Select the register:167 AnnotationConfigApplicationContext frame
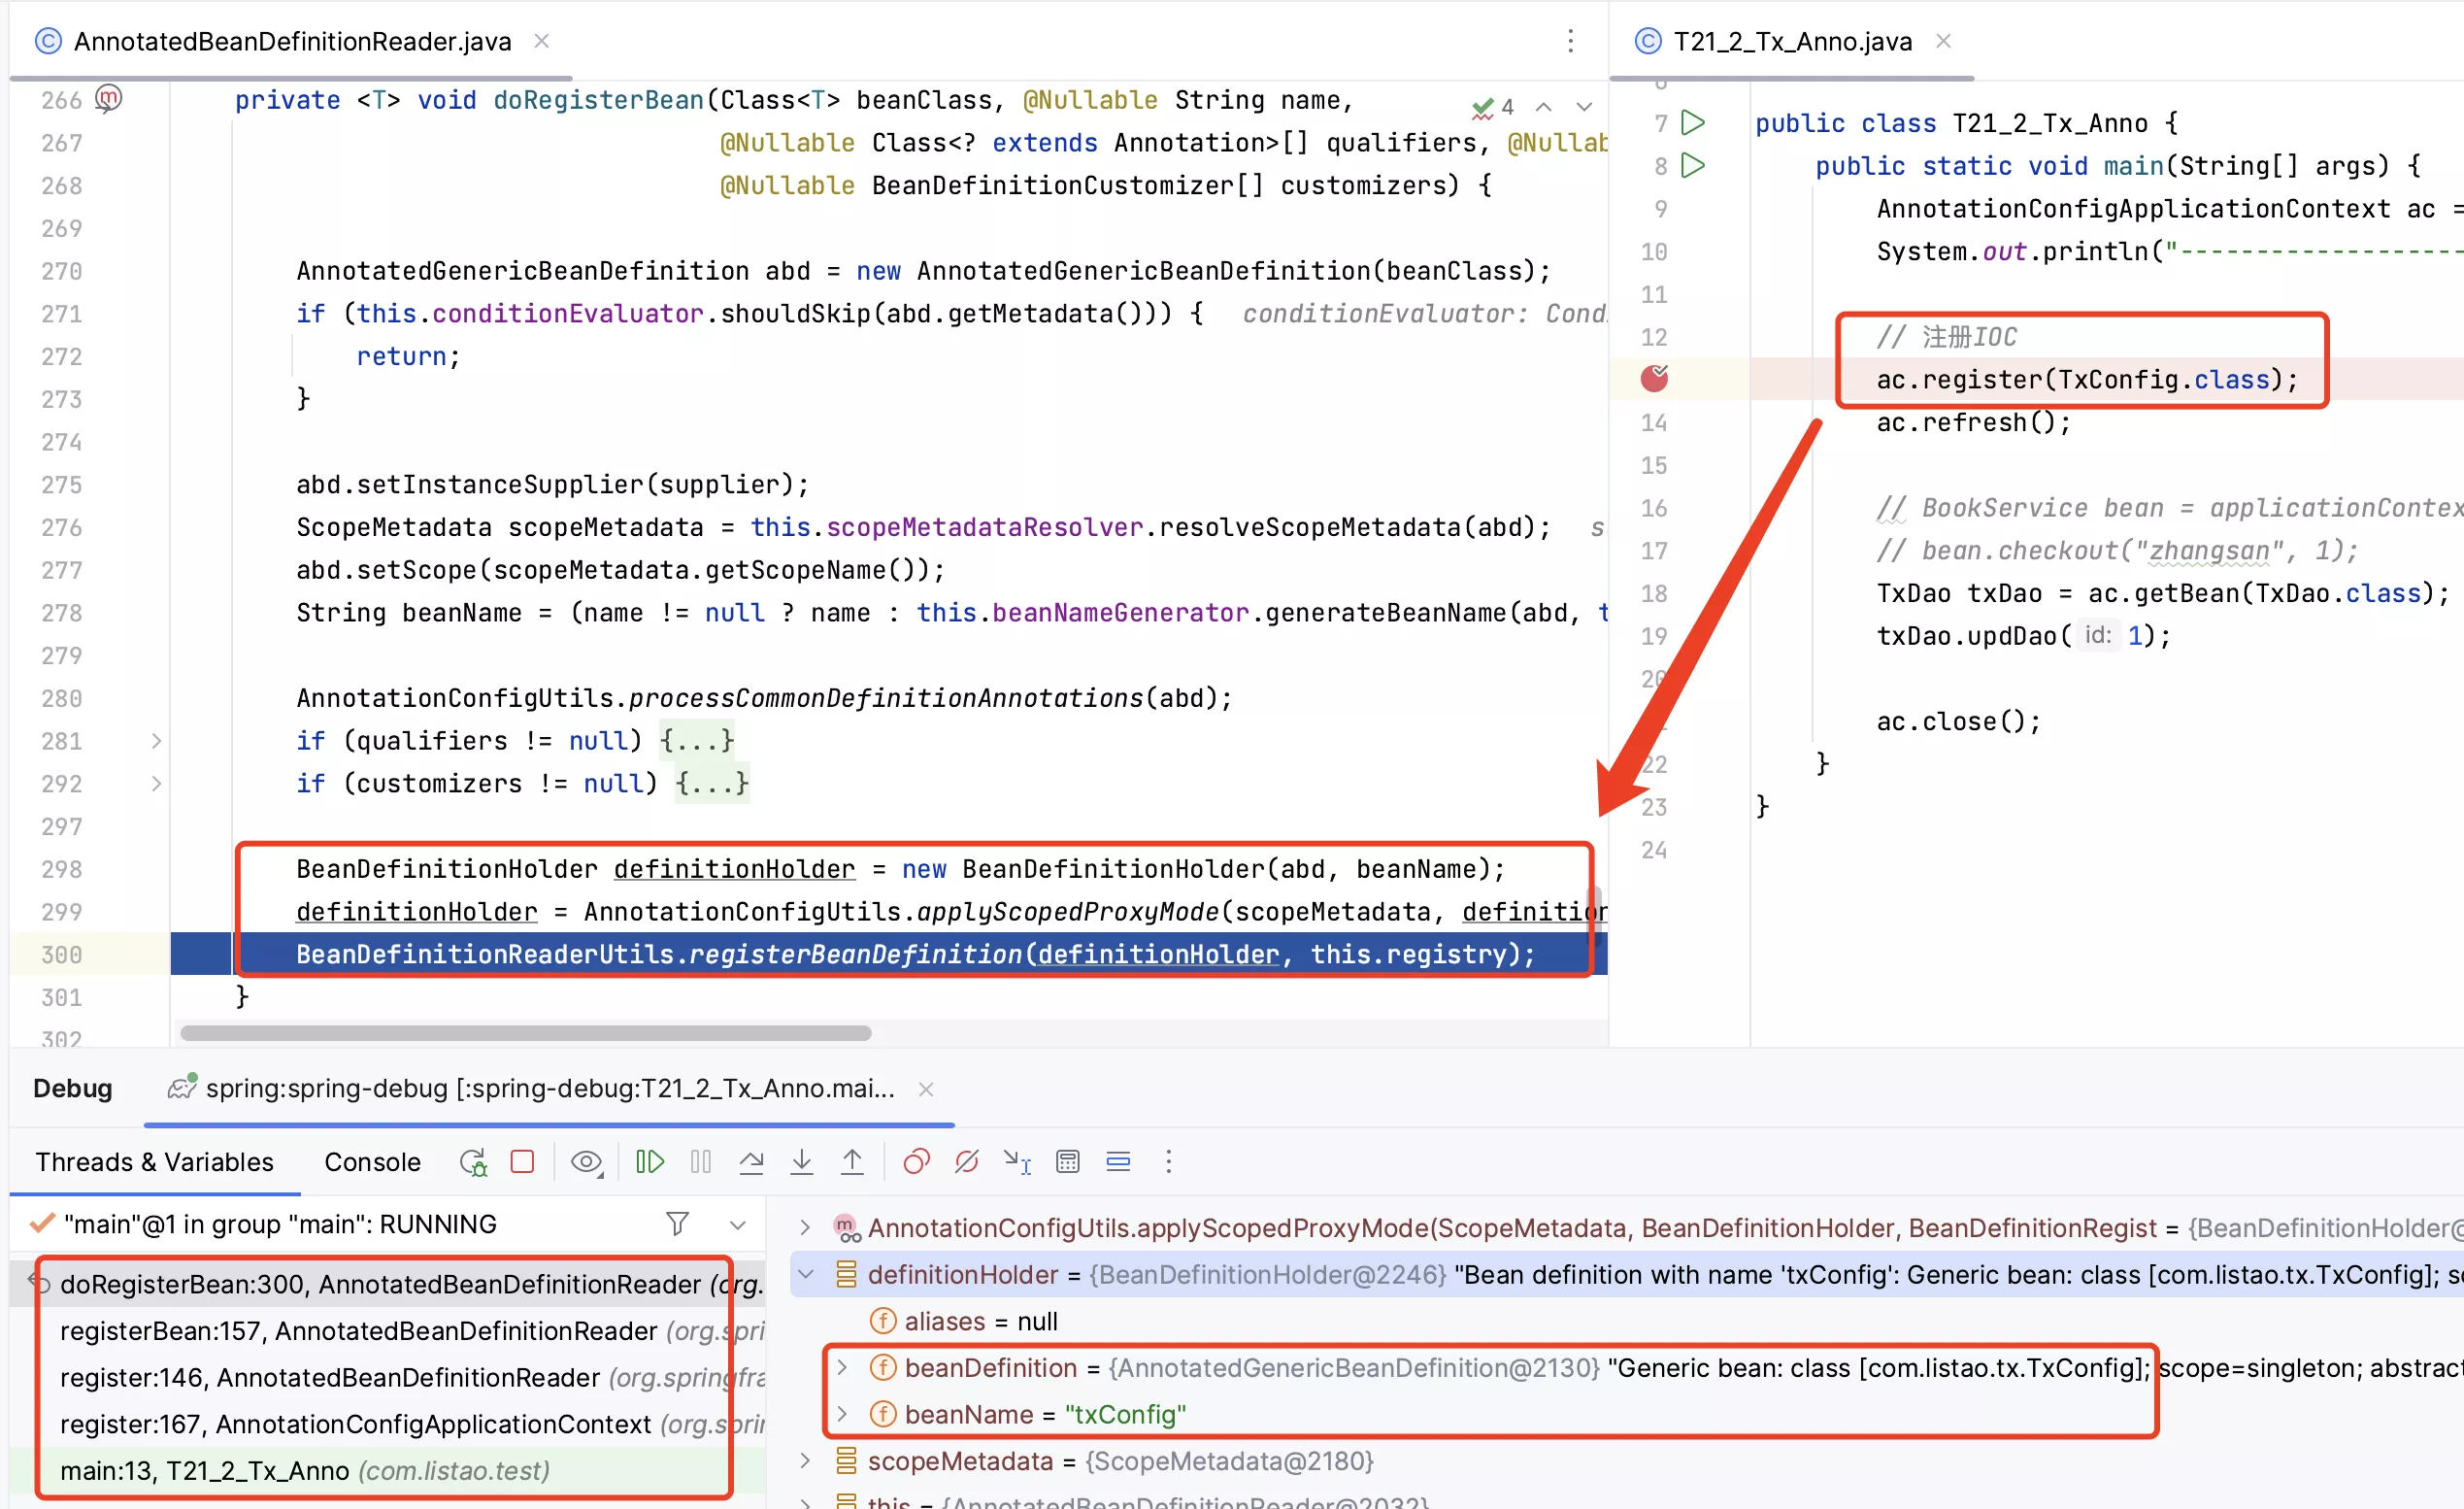Screen dimensions: 2464x1509 (390, 1424)
